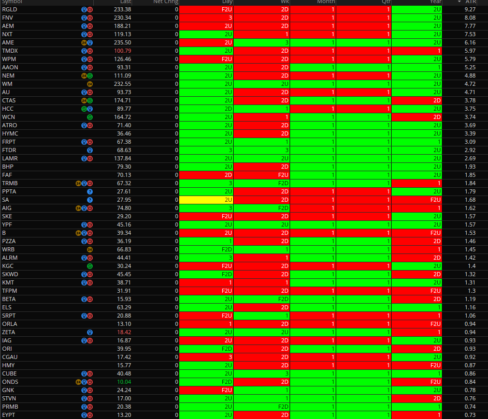Click the ATR value 3.39
The height and width of the screenshot is (419, 488).
pos(470,133)
